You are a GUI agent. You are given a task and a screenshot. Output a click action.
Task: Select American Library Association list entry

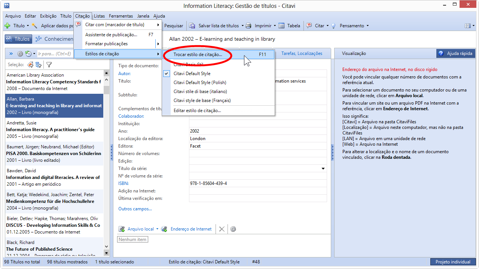(54, 82)
